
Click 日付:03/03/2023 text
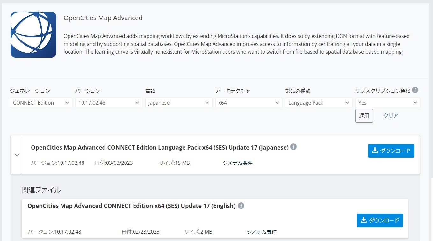[x=114, y=163]
